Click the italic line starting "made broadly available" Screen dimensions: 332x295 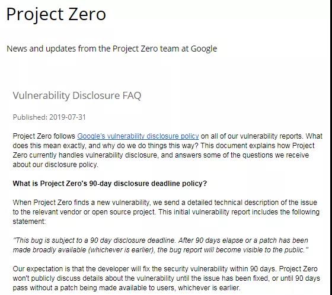[x=161, y=250]
